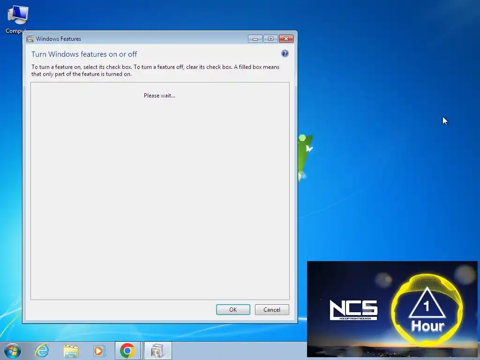Click the NCS 1 Hour video thumbnail
Screen dimensions: 480x360
coord(392,309)
